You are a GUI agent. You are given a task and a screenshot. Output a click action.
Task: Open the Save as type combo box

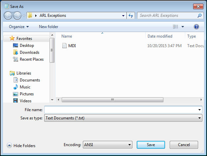click(123, 118)
